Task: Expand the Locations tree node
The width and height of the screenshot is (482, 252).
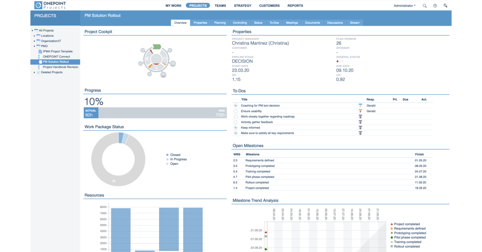Action: pos(34,36)
